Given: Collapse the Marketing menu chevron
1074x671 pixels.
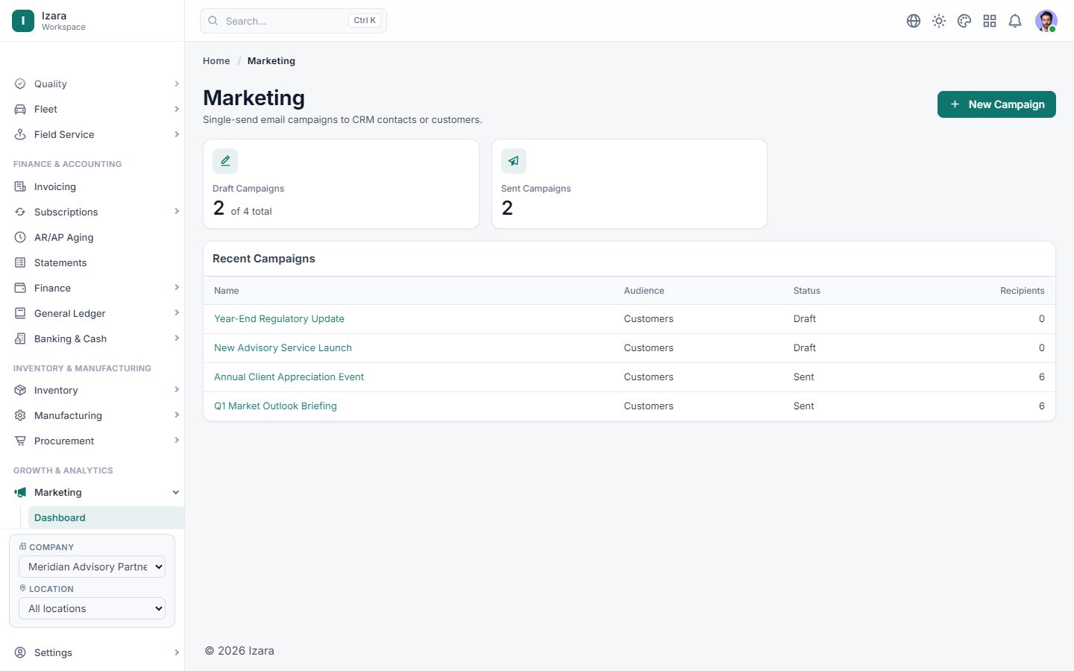Looking at the screenshot, I should [x=176, y=492].
